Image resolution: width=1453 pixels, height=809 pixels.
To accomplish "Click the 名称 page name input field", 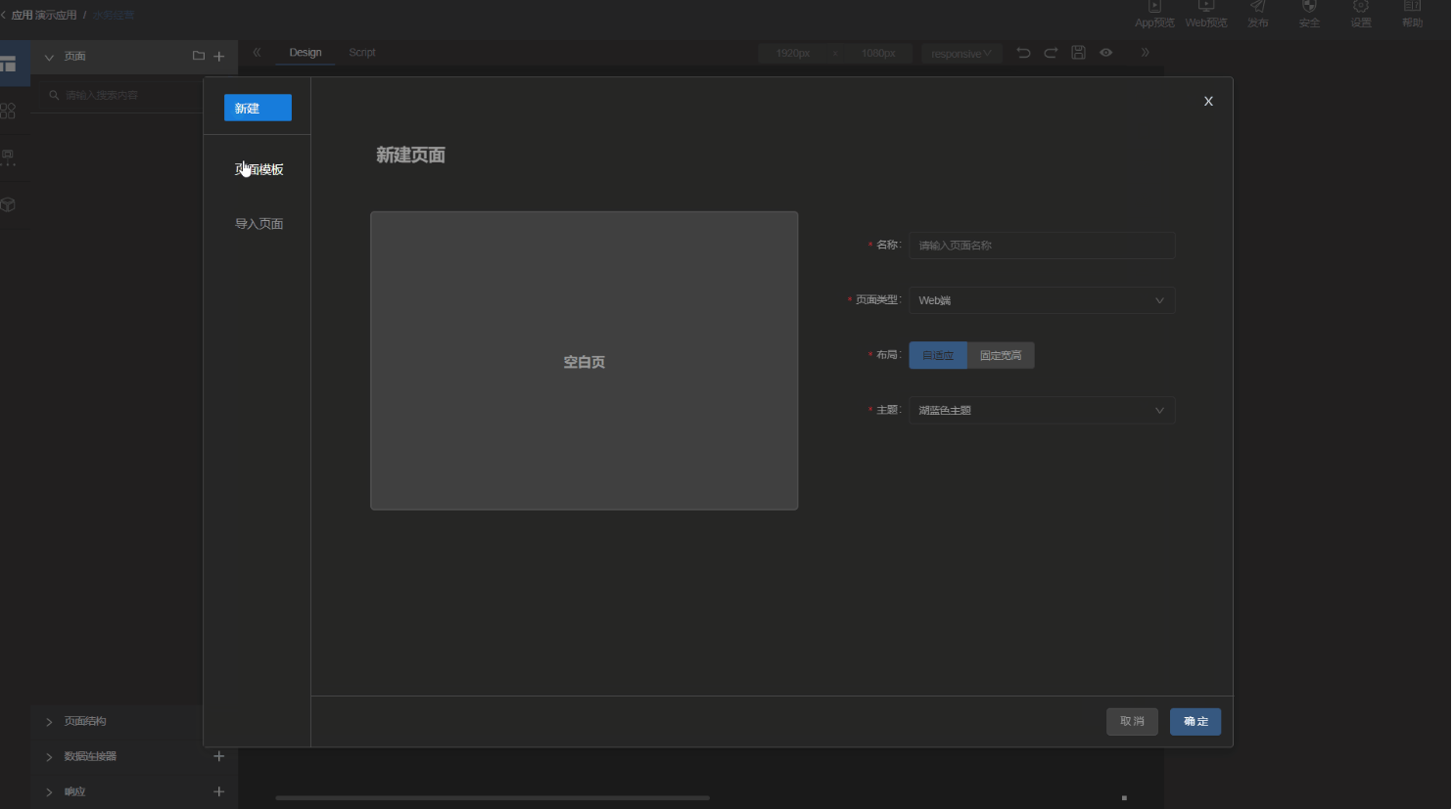I will pos(1042,246).
